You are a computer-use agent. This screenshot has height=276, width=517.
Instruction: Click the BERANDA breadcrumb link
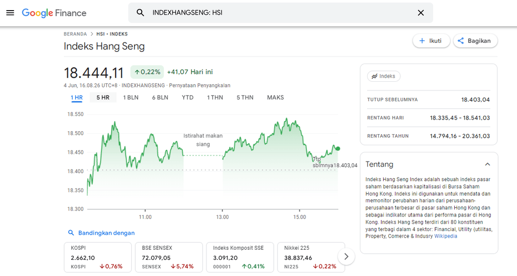tap(75, 34)
